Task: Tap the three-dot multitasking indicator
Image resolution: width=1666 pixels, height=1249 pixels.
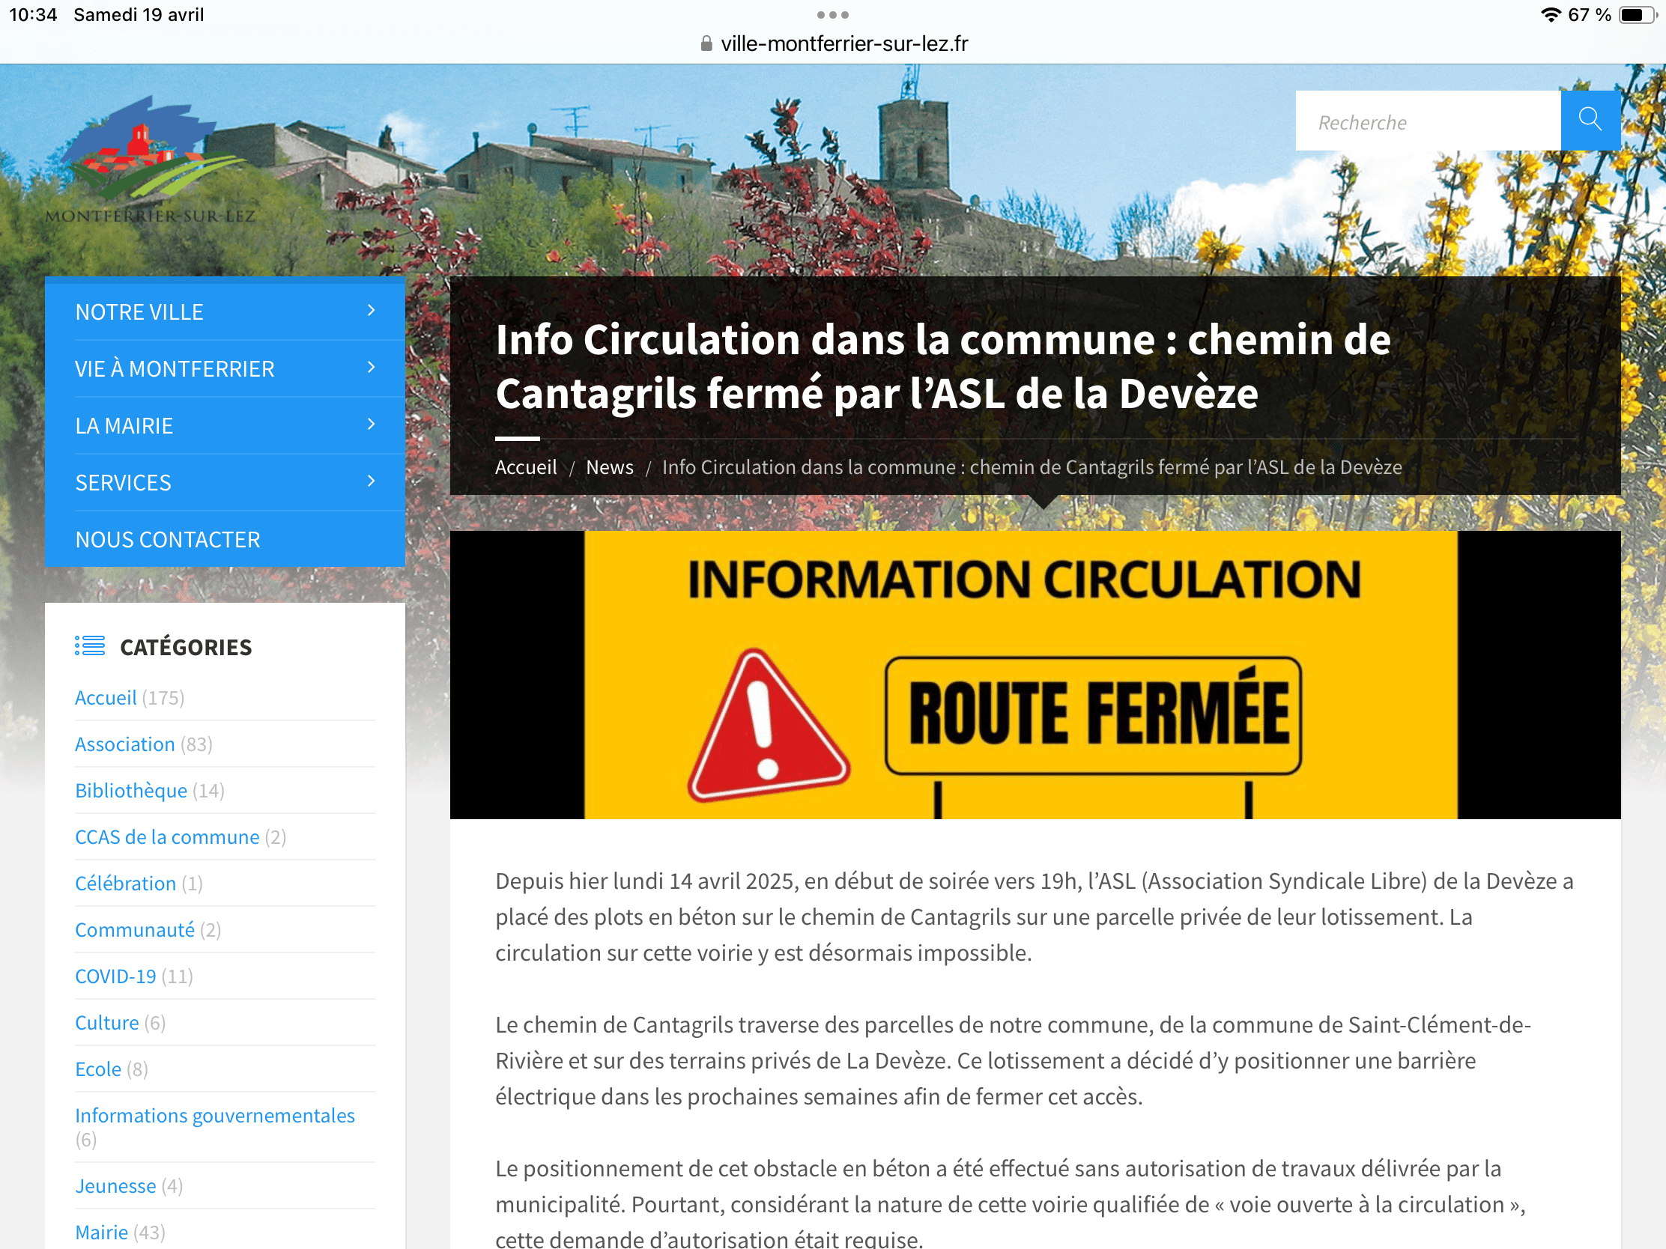Action: click(832, 15)
